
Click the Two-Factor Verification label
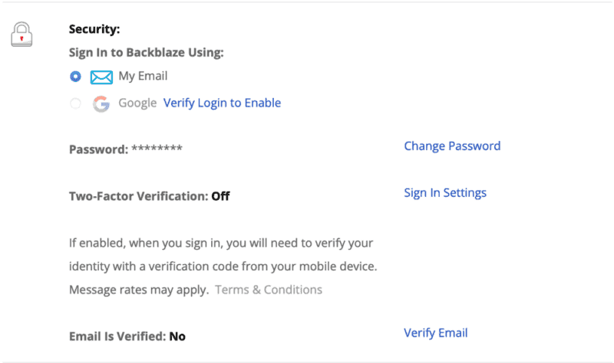pyautogui.click(x=138, y=196)
